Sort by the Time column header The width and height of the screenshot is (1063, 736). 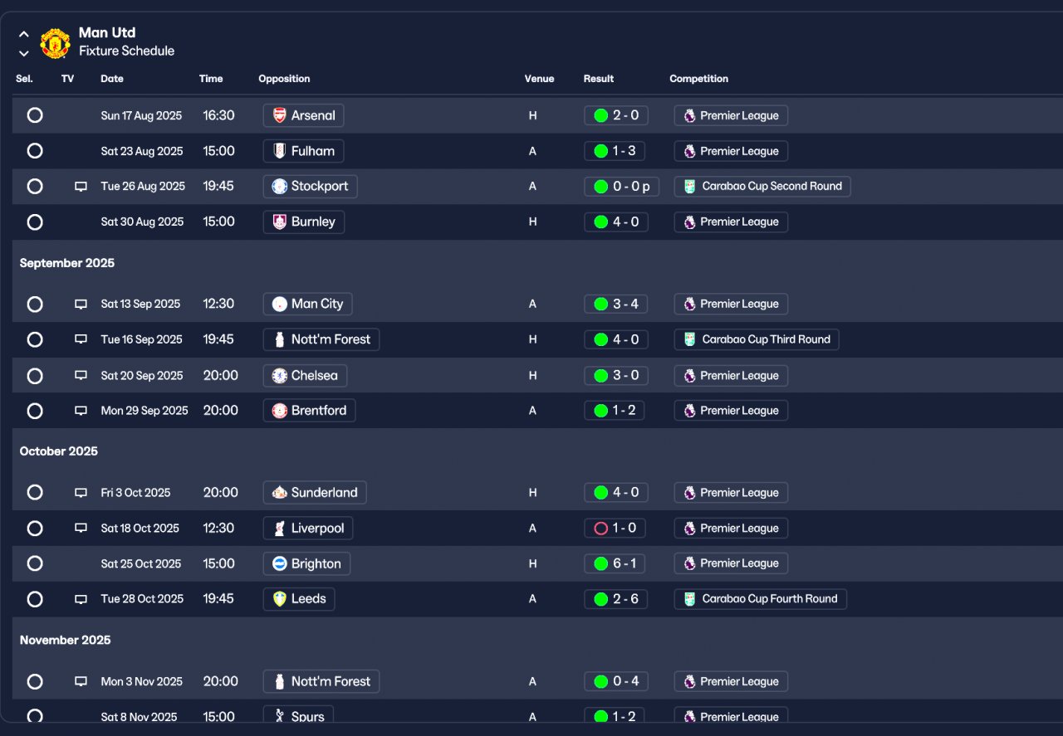click(211, 79)
